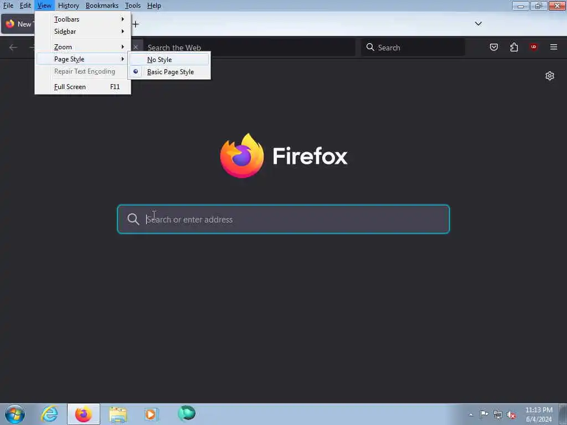The height and width of the screenshot is (425, 567).
Task: Click the stop loading X button
Action: tap(135, 48)
